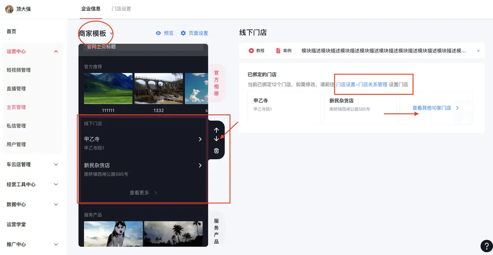
Task: Switch to the 企业信息 tab
Action: point(91,9)
